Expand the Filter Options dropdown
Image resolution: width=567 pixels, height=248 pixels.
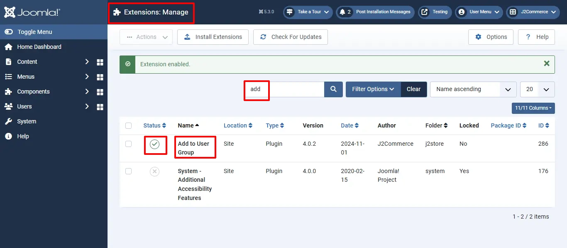[373, 89]
